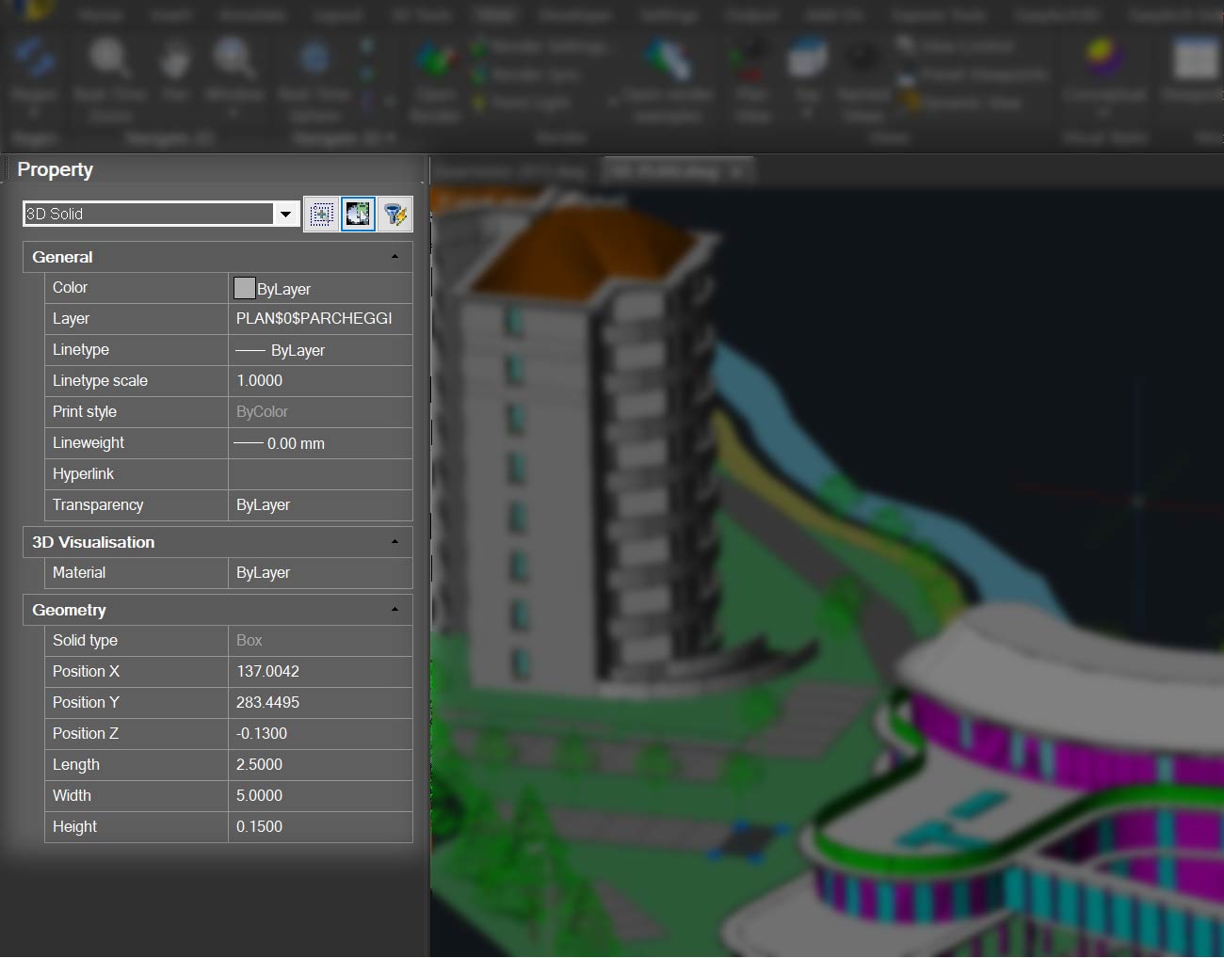Collapse the Geometry section
The width and height of the screenshot is (1224, 958).
[395, 610]
